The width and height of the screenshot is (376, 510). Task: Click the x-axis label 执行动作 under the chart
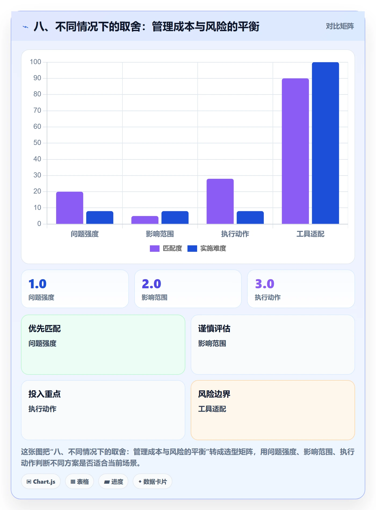coord(235,234)
